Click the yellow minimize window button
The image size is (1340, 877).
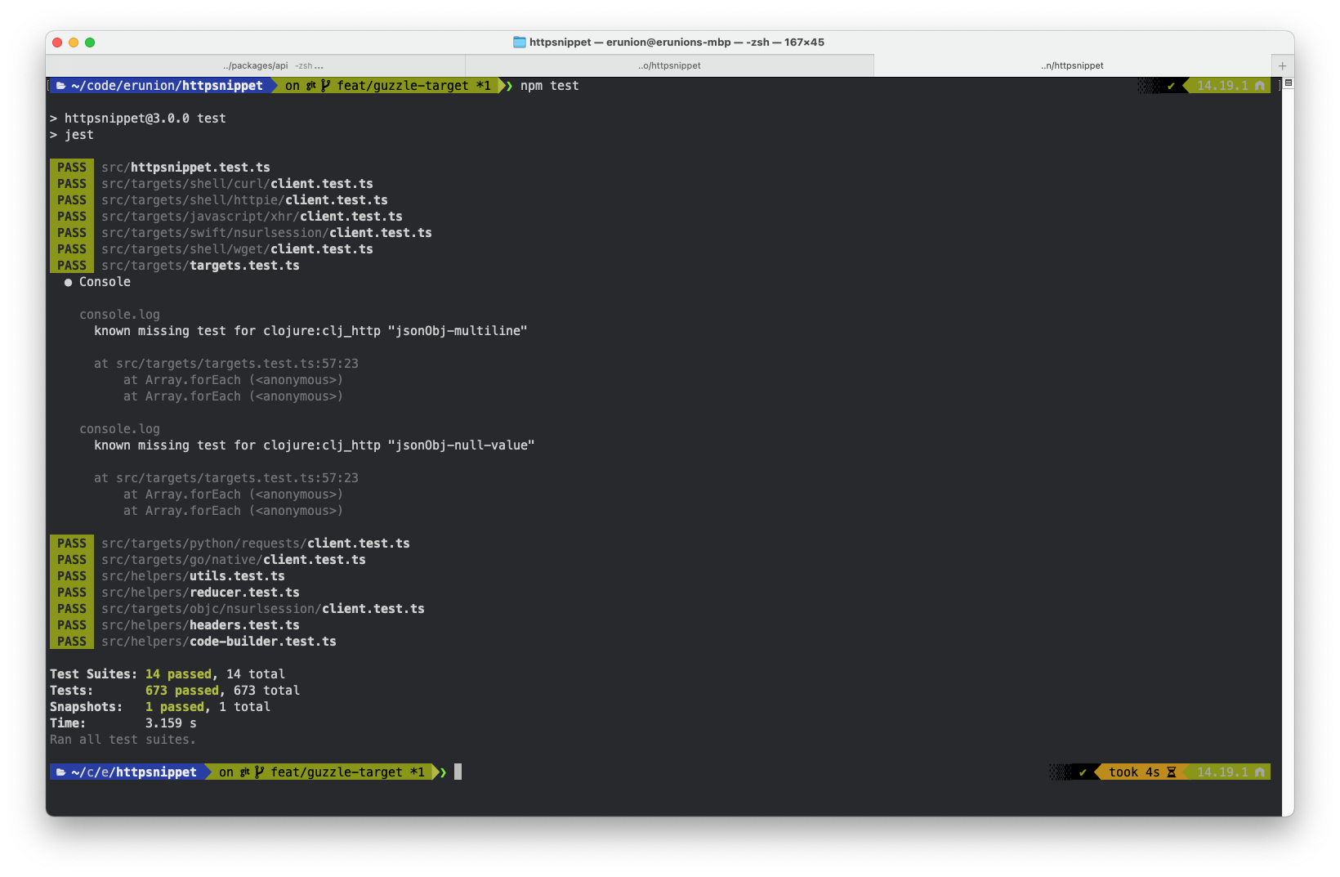coord(74,43)
